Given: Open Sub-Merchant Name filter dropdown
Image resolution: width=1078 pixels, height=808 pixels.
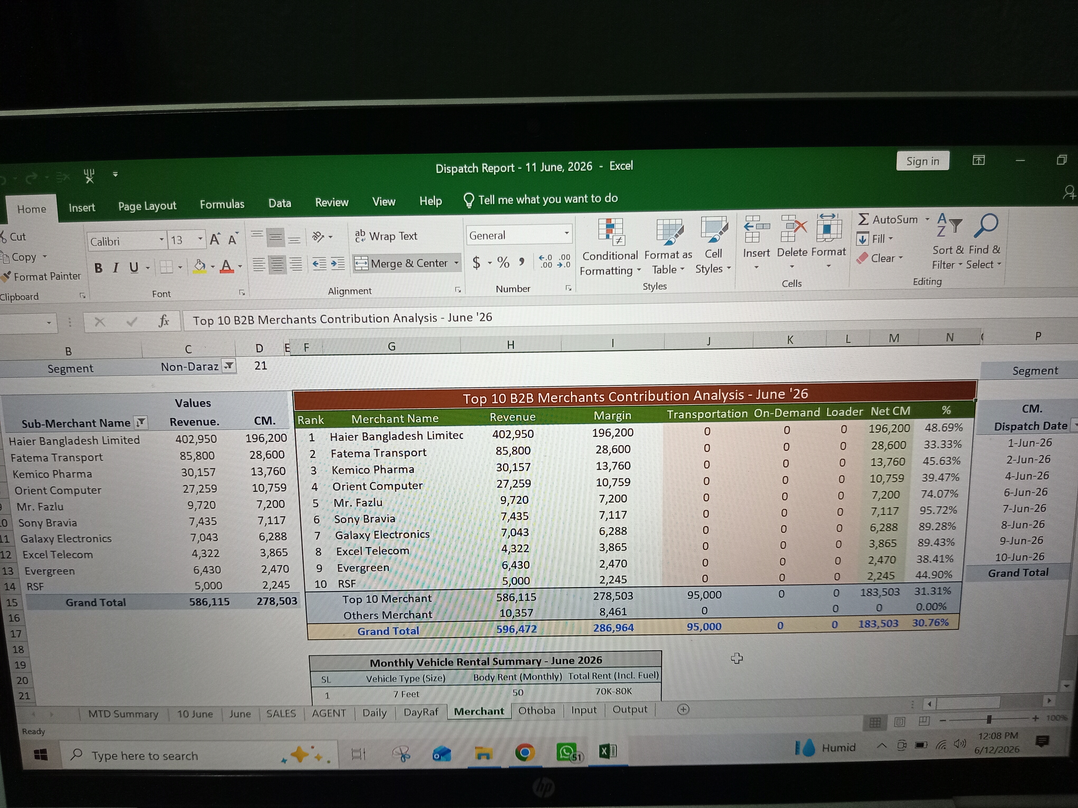Looking at the screenshot, I should coord(141,423).
